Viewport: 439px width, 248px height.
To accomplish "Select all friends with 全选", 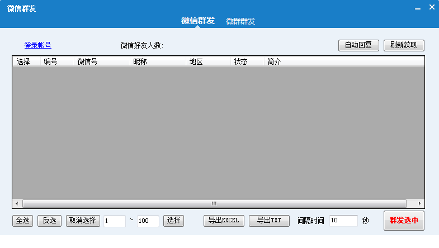I will click(x=23, y=221).
